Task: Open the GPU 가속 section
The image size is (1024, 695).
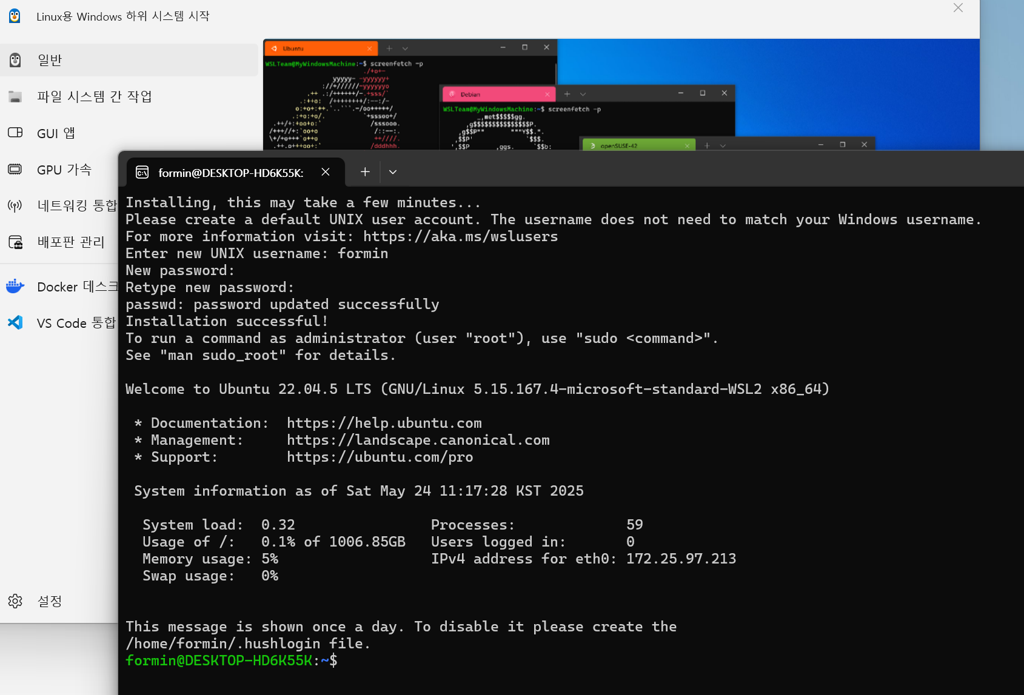Action: click(x=59, y=170)
